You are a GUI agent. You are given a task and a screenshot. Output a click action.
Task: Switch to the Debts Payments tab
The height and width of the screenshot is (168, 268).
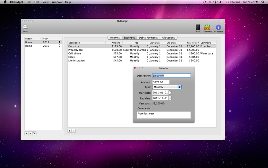(148, 38)
